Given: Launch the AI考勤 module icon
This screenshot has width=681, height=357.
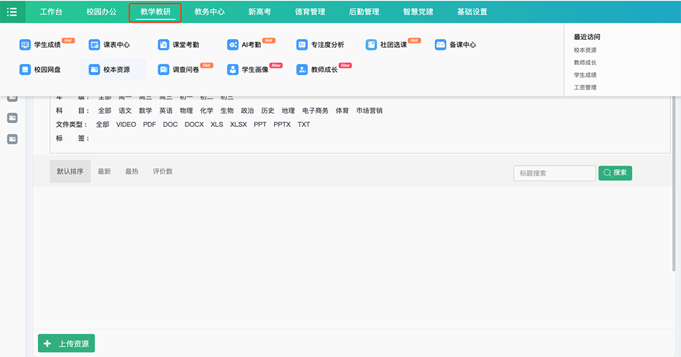Looking at the screenshot, I should tap(233, 45).
